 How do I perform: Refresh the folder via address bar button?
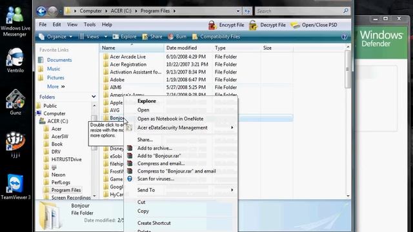point(247,11)
